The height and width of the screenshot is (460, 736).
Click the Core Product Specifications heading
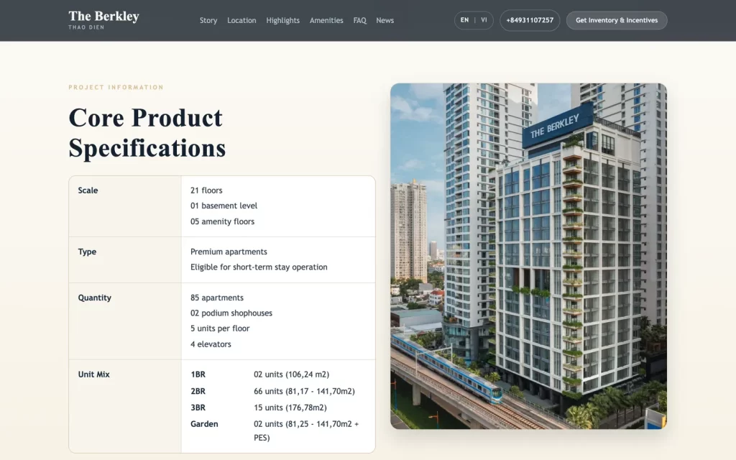[147, 132]
